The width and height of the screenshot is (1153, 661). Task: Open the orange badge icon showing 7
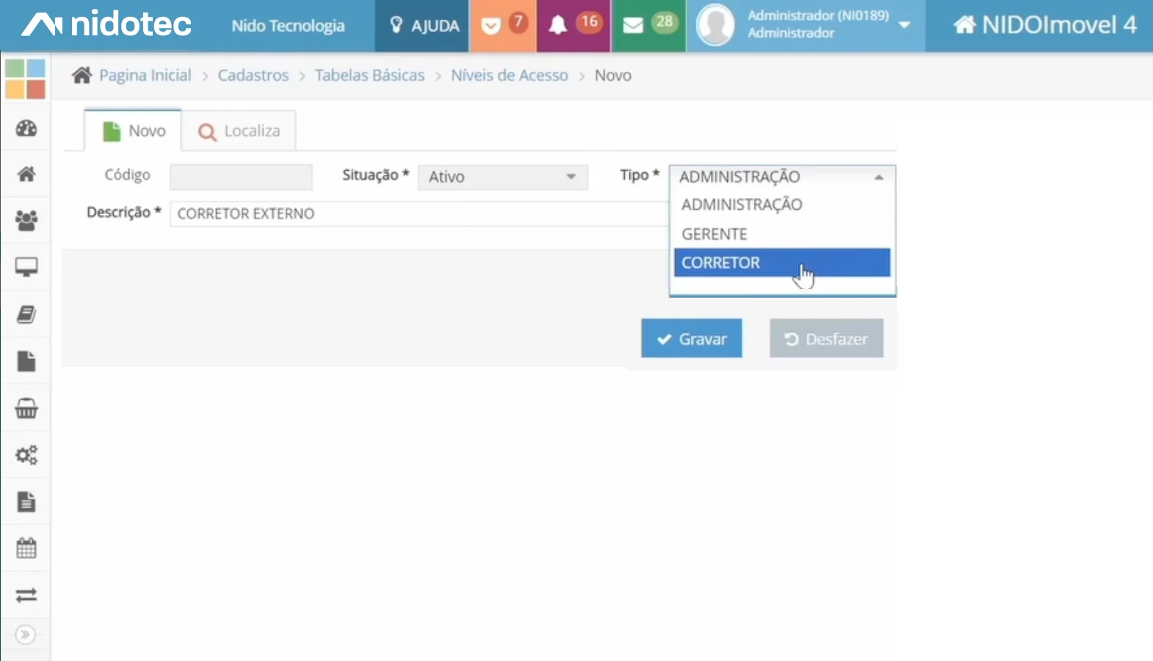click(503, 26)
